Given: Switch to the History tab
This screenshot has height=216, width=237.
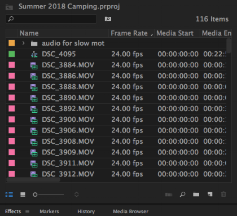Looking at the screenshot, I should (86, 211).
